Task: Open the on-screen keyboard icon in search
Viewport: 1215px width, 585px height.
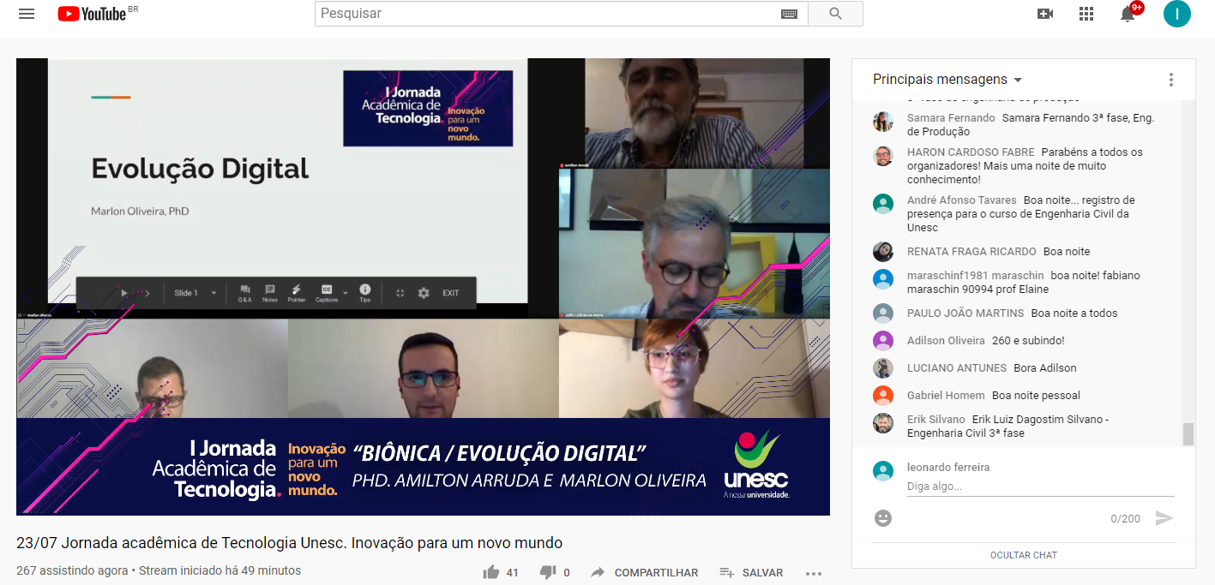Action: click(789, 14)
